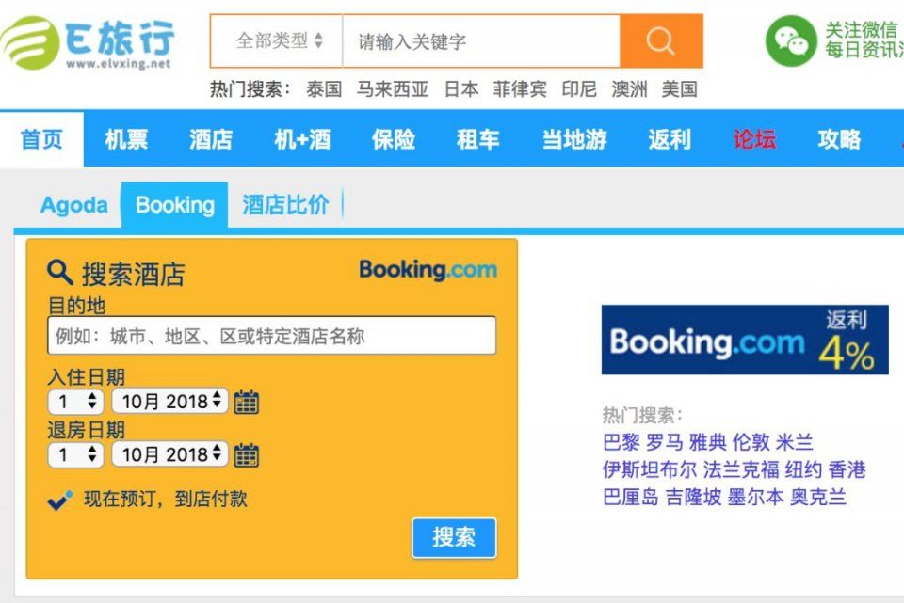Click hot search link 印尼

click(x=579, y=89)
